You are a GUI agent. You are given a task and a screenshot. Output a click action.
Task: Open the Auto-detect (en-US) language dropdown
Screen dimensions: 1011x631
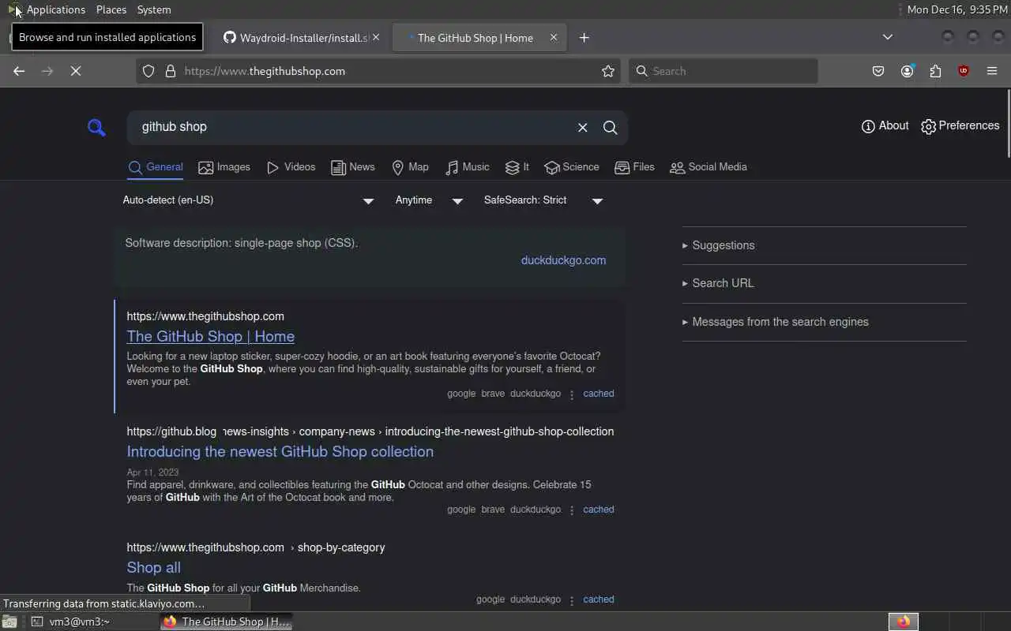[248, 200]
